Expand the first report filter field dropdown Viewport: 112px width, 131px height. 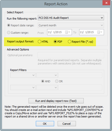coord(23,75)
